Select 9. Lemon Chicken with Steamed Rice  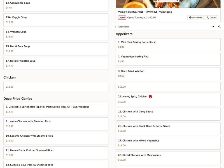[x=56, y=124]
